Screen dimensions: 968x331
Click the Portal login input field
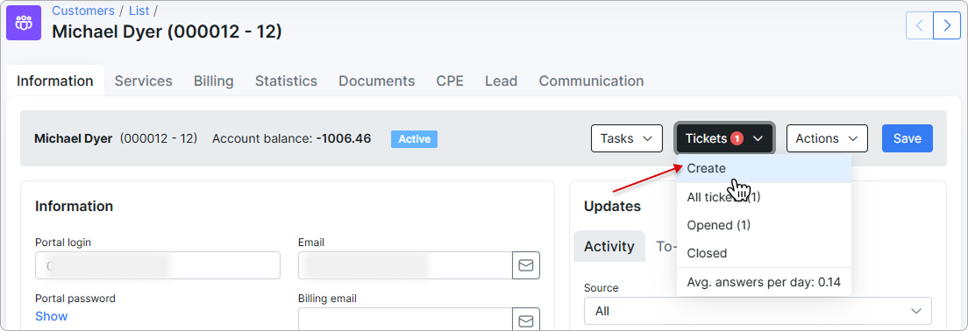(158, 265)
